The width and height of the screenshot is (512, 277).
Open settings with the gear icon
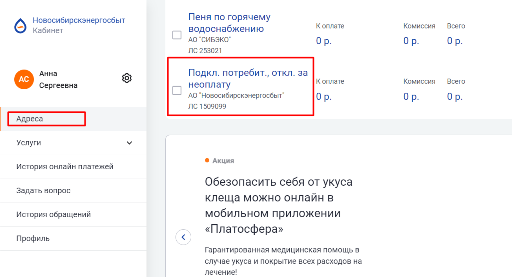tap(127, 78)
